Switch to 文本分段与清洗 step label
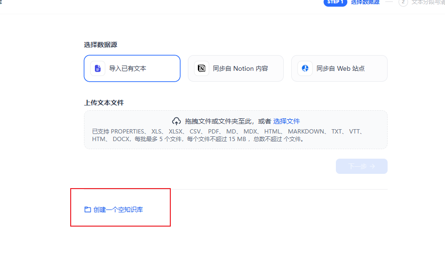The image size is (445, 257). coord(427,2)
